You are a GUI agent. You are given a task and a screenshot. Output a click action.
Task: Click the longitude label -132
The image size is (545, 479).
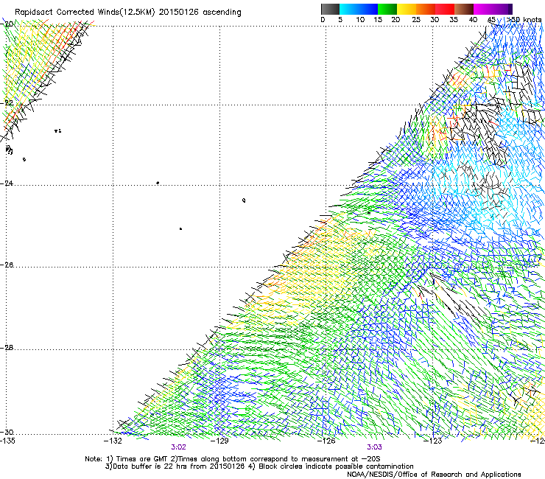(x=113, y=441)
